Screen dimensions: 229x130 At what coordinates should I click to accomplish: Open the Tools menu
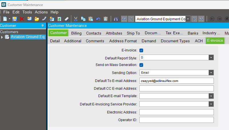[27, 12]
